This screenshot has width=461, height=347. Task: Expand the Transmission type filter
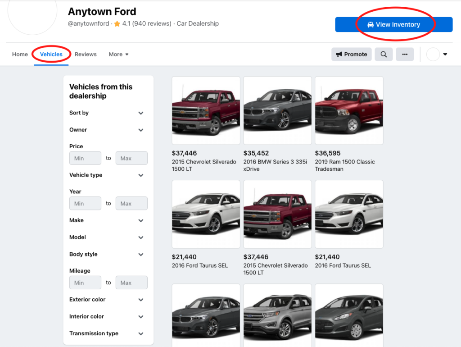click(108, 333)
